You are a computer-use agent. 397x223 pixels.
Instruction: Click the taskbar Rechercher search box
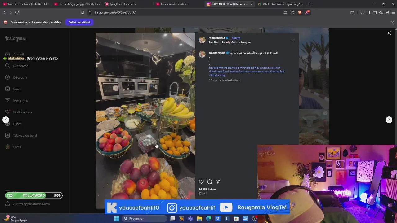coord(144,219)
